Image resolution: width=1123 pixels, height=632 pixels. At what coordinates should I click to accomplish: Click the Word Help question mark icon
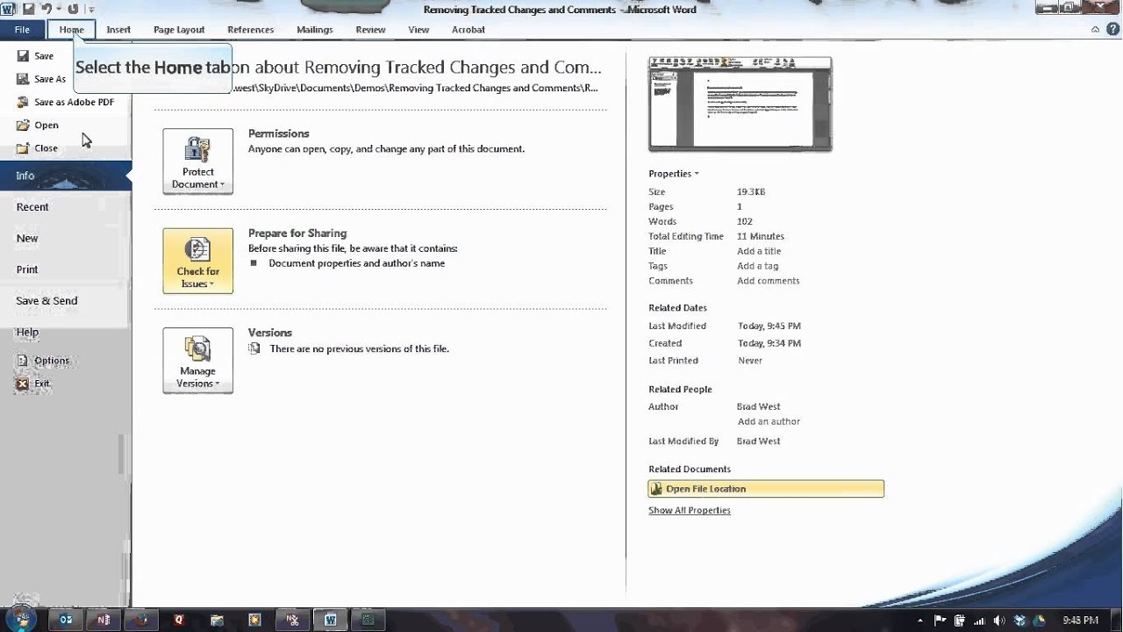[1111, 29]
